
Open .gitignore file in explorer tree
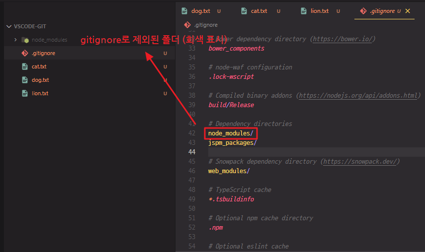43,53
